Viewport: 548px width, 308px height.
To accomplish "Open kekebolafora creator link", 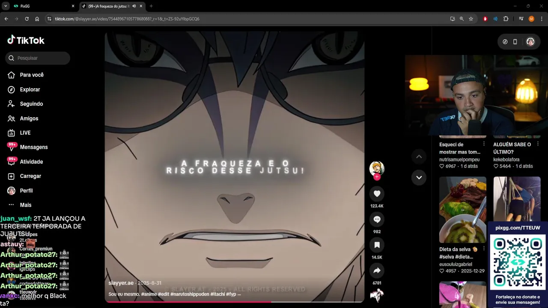I will tap(506, 160).
